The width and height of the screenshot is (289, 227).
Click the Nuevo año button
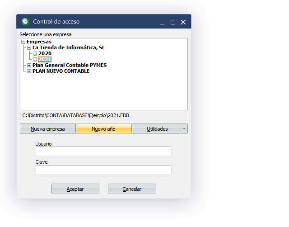tap(104, 129)
